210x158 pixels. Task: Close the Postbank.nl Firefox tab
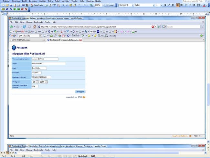coord(80,40)
